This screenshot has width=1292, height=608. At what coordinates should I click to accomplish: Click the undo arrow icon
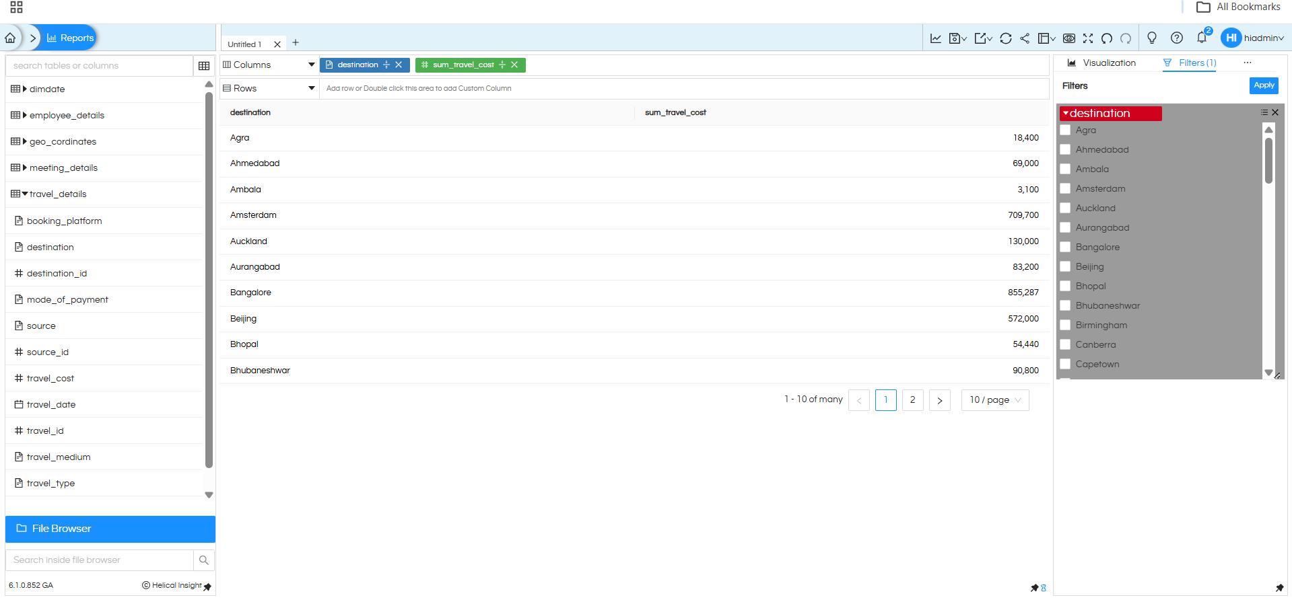point(1107,38)
